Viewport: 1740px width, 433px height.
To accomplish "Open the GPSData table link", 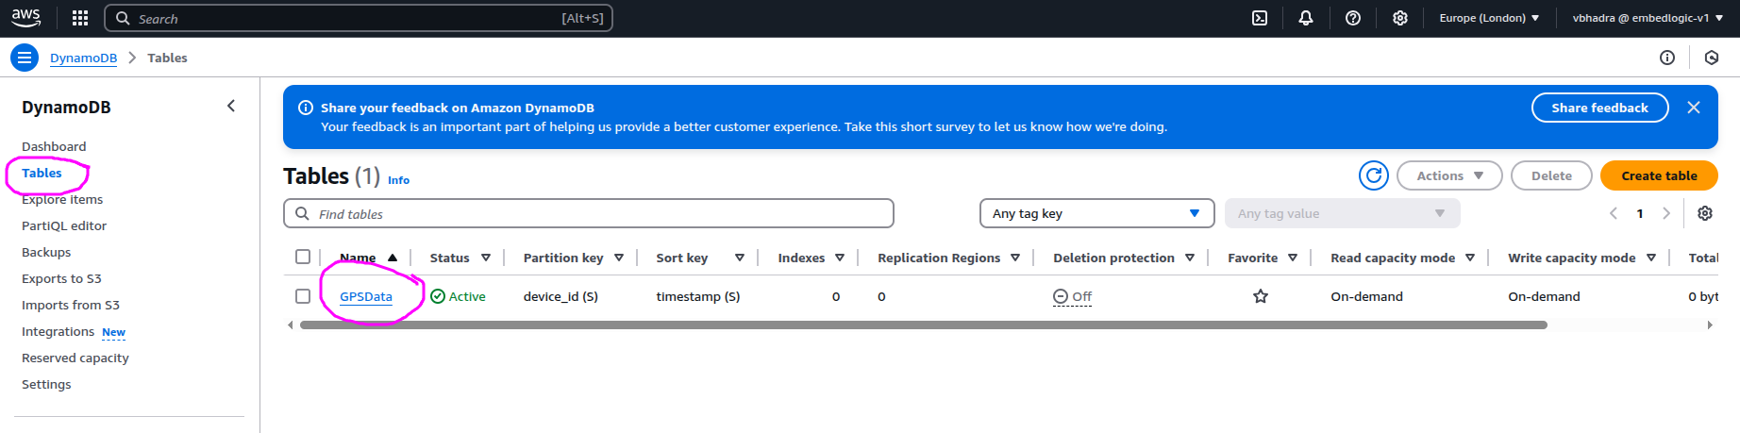I will pyautogui.click(x=366, y=296).
